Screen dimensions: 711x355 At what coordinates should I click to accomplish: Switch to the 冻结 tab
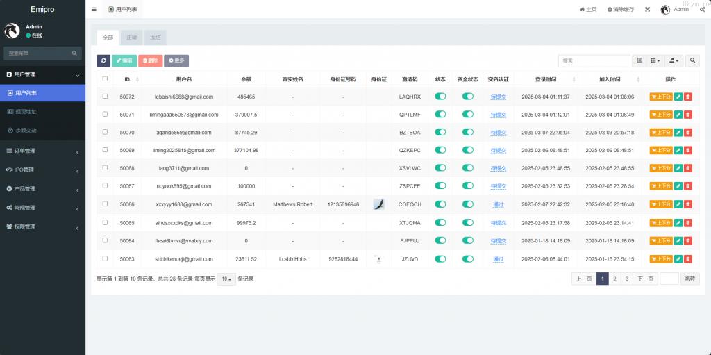point(155,38)
